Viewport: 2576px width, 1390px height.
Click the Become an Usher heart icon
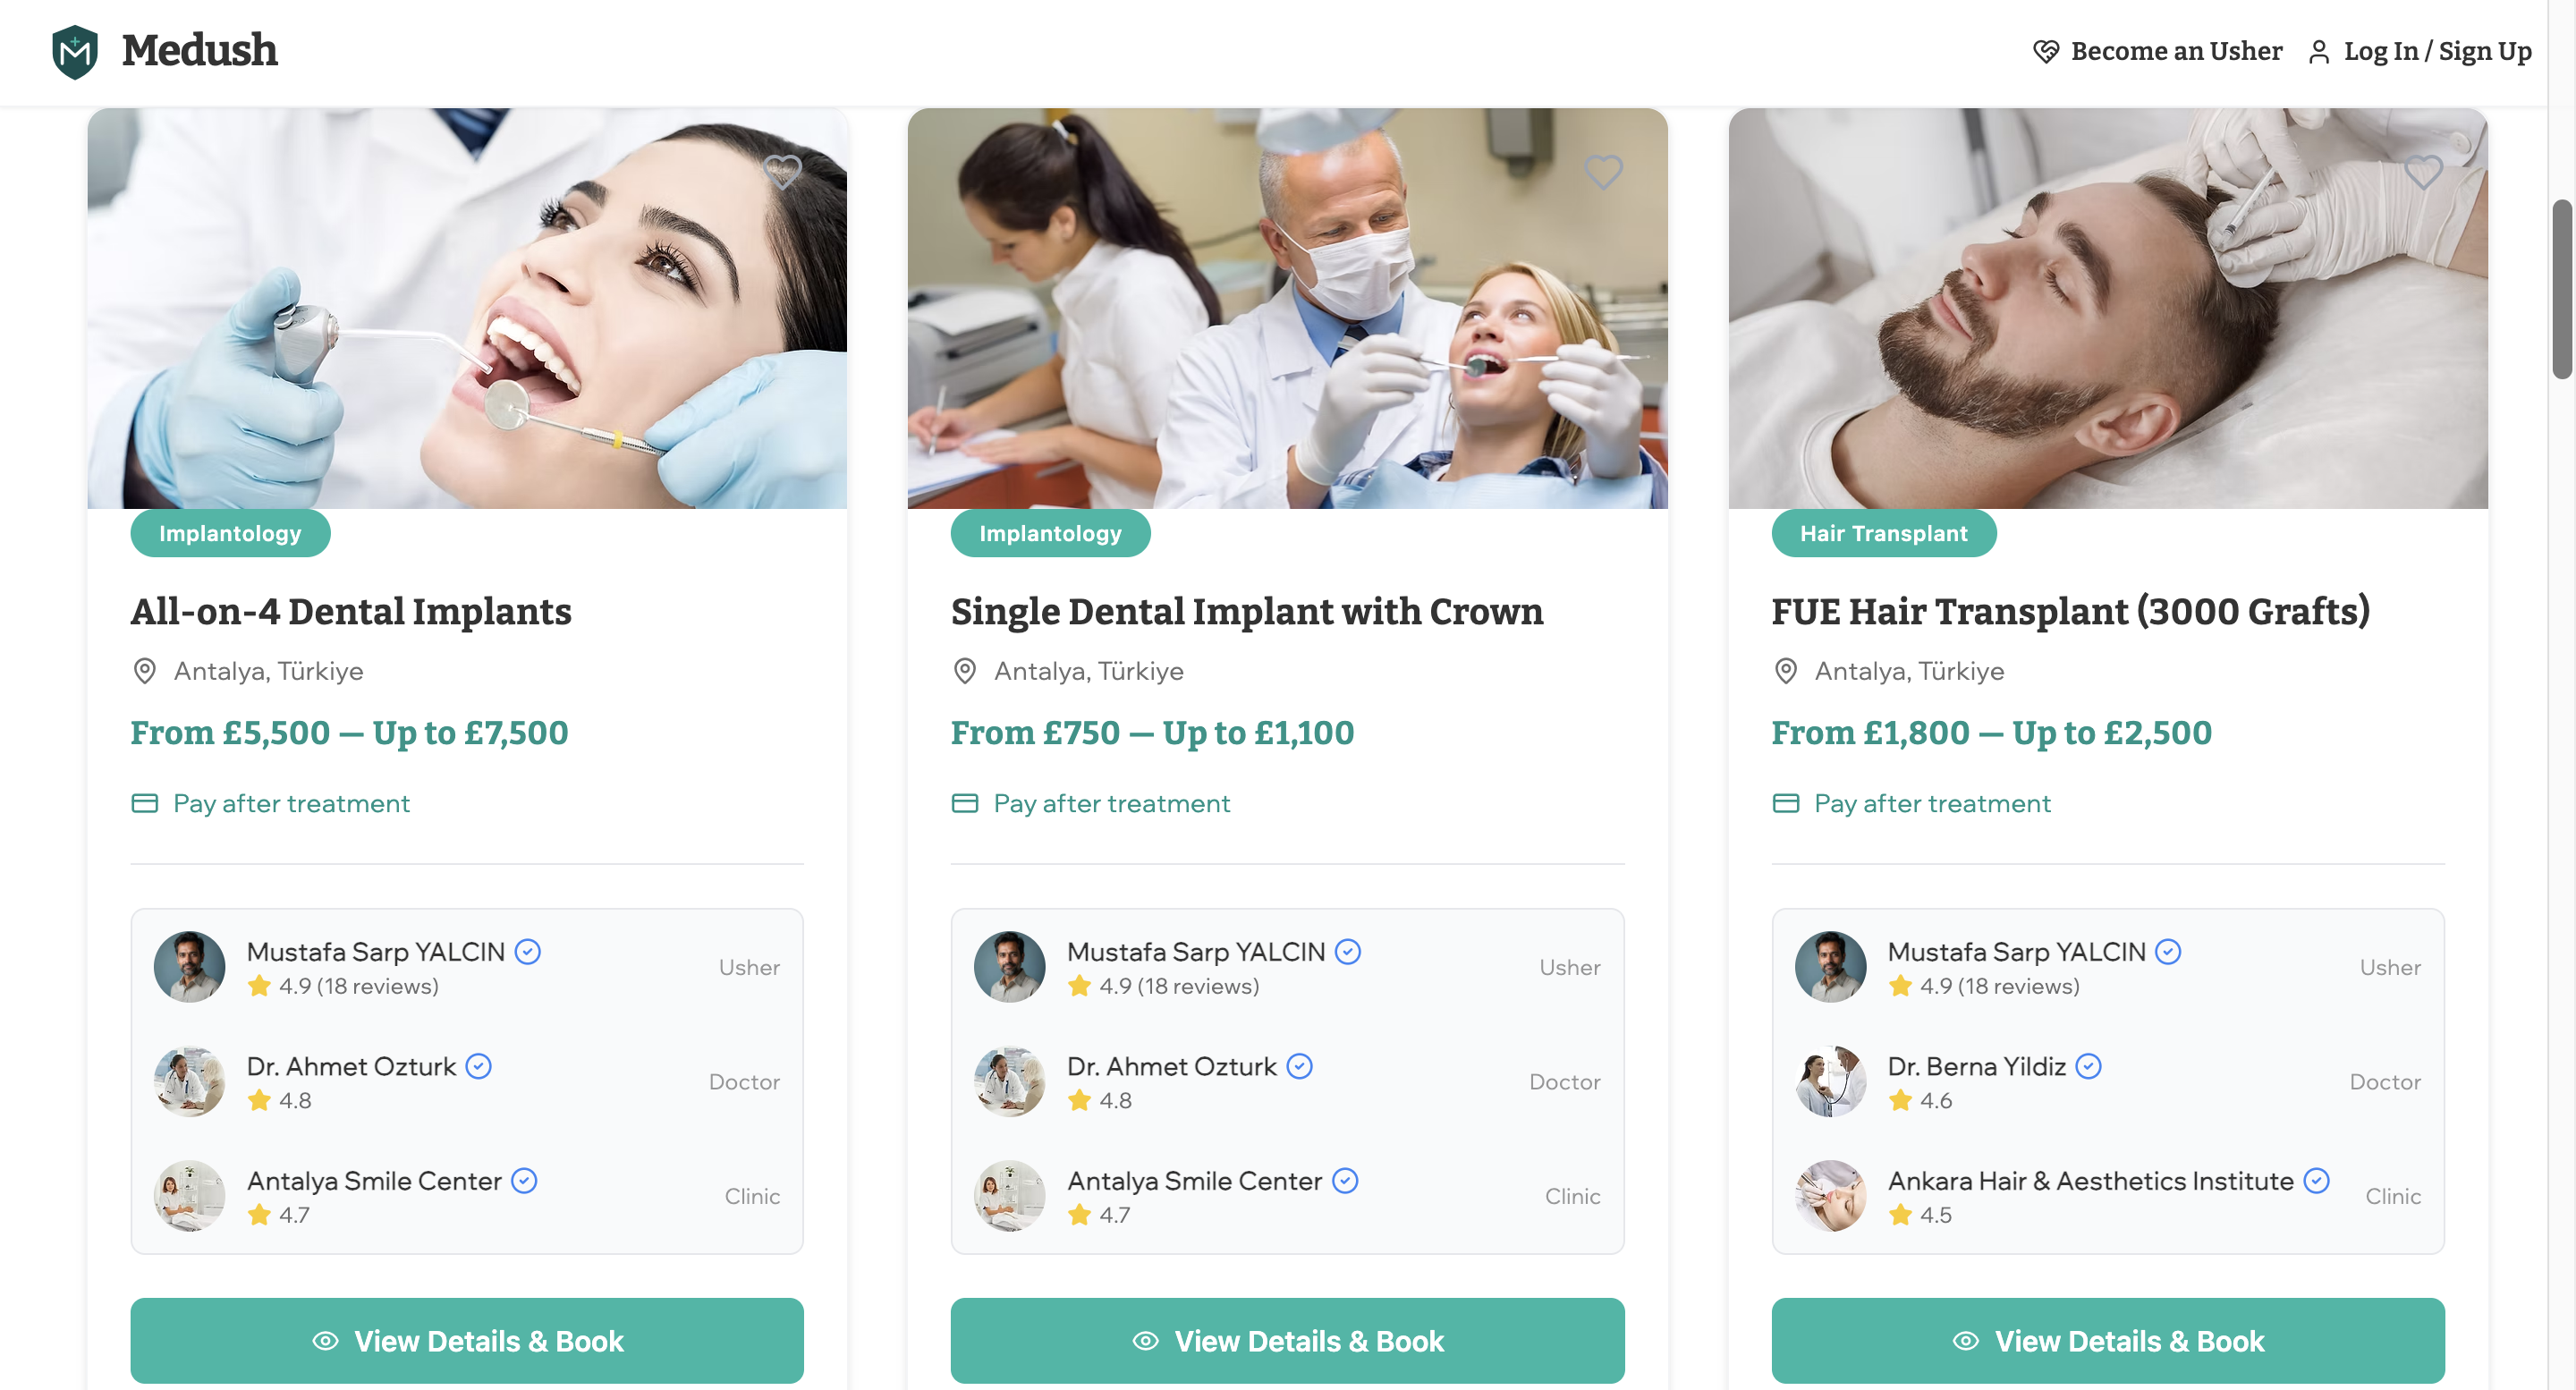click(2046, 51)
